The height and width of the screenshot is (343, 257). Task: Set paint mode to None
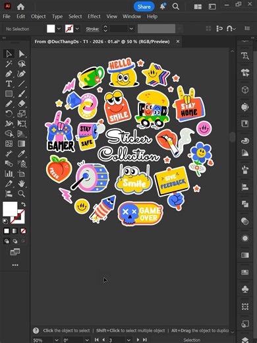(23, 231)
